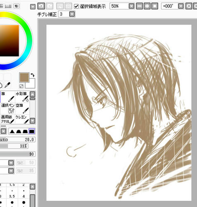
Task: Click the dropdown arrow left of Undo
Action: pos(33,7)
